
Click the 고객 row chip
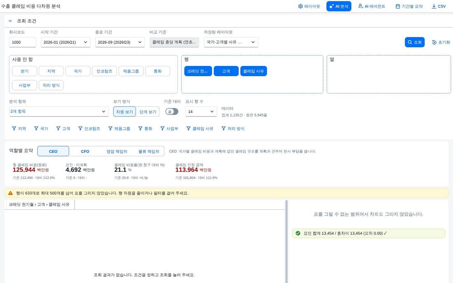coord(226,71)
